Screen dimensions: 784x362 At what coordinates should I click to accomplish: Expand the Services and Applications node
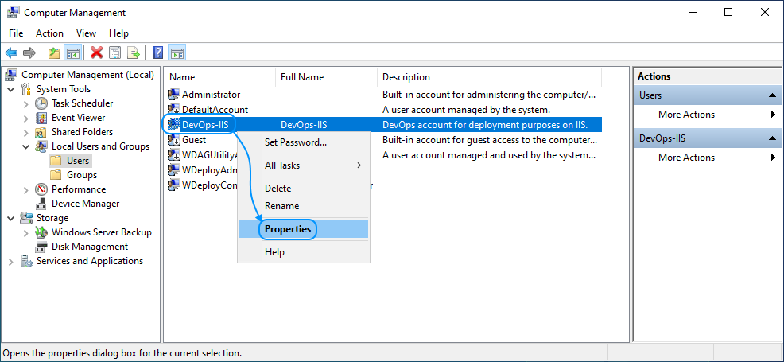(x=11, y=262)
